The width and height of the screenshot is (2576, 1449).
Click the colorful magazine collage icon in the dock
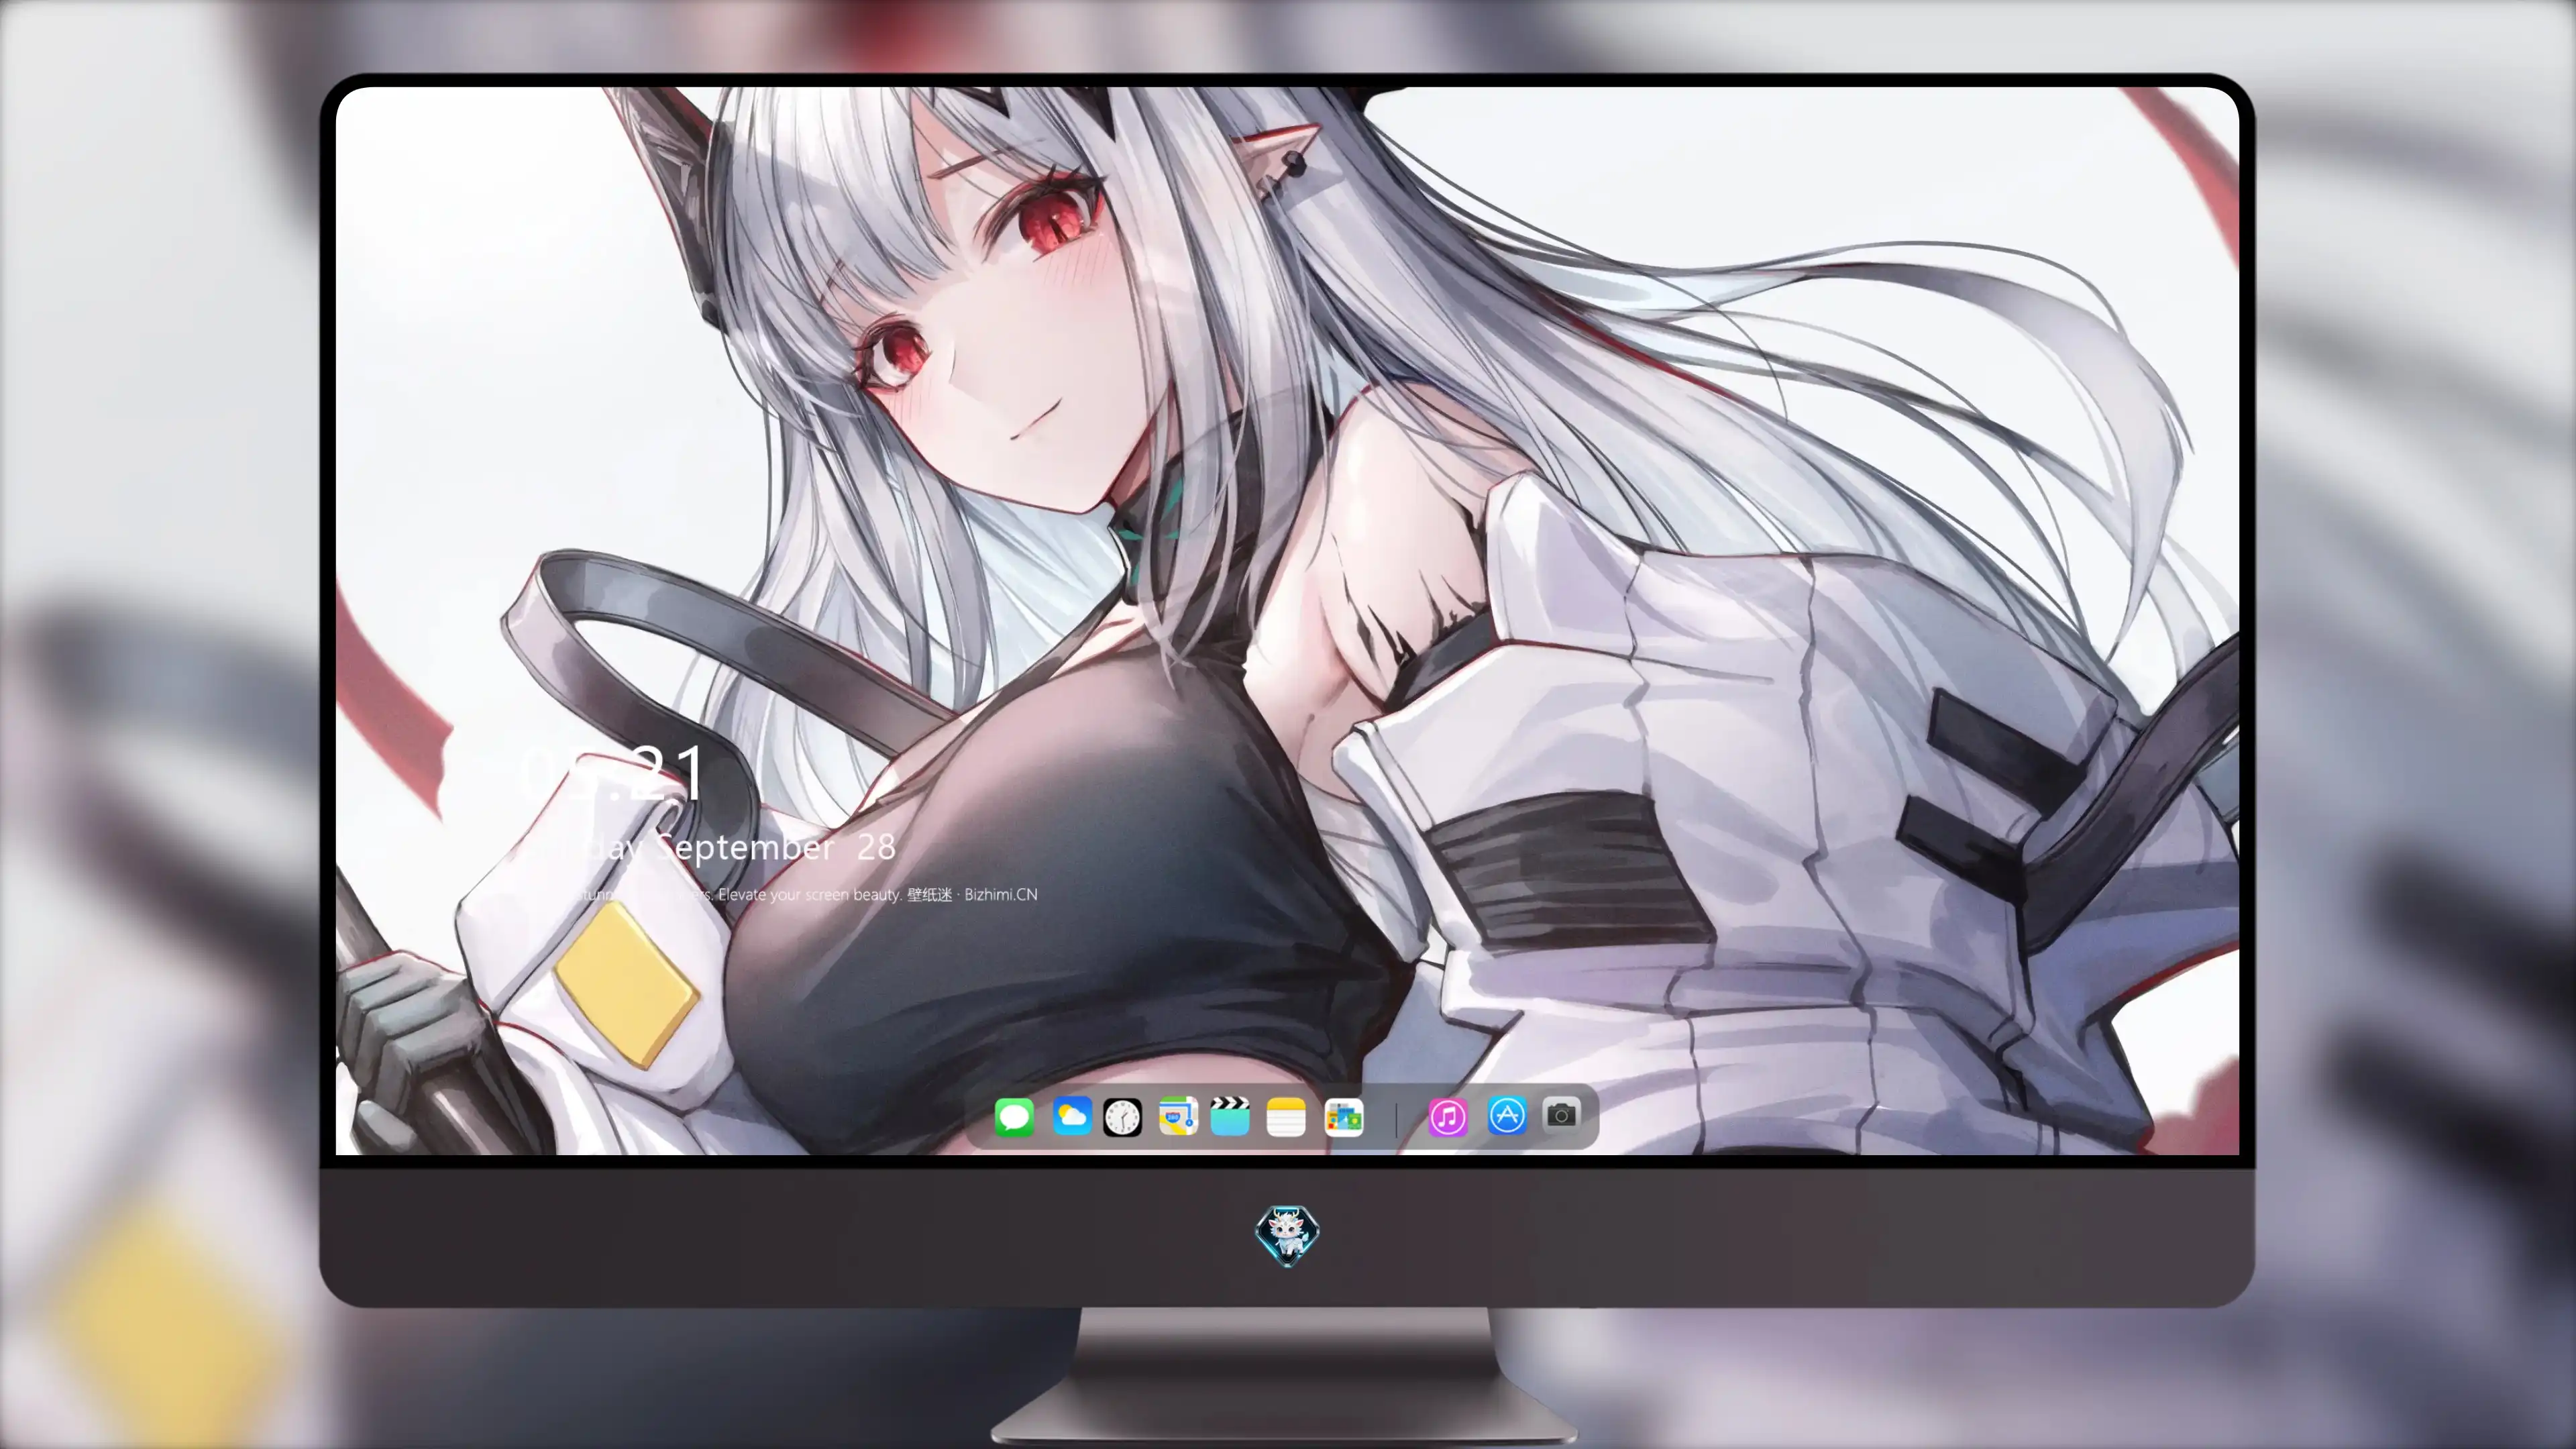(1344, 1117)
